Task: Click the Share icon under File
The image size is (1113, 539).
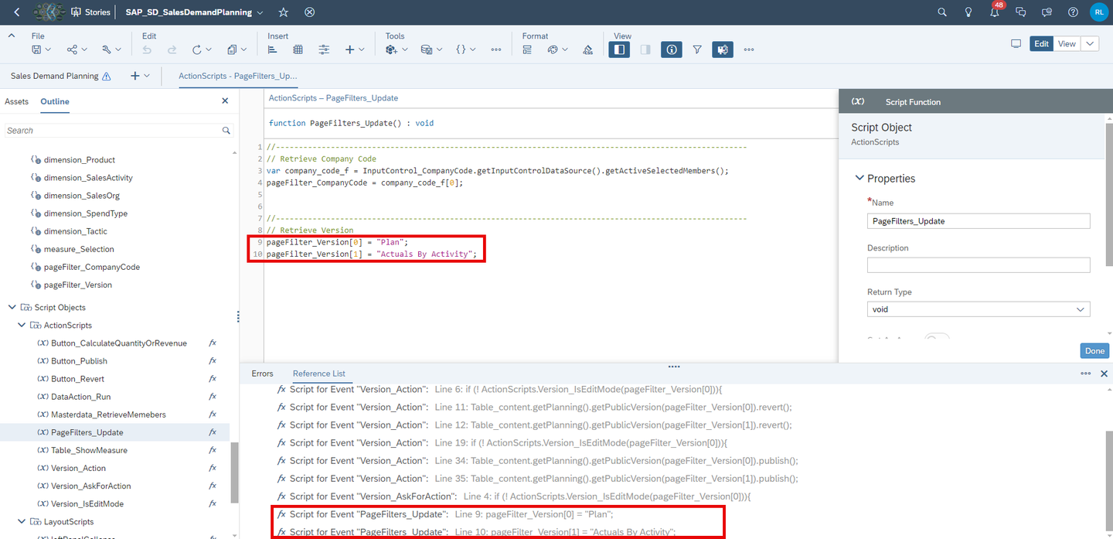Action: 72,49
